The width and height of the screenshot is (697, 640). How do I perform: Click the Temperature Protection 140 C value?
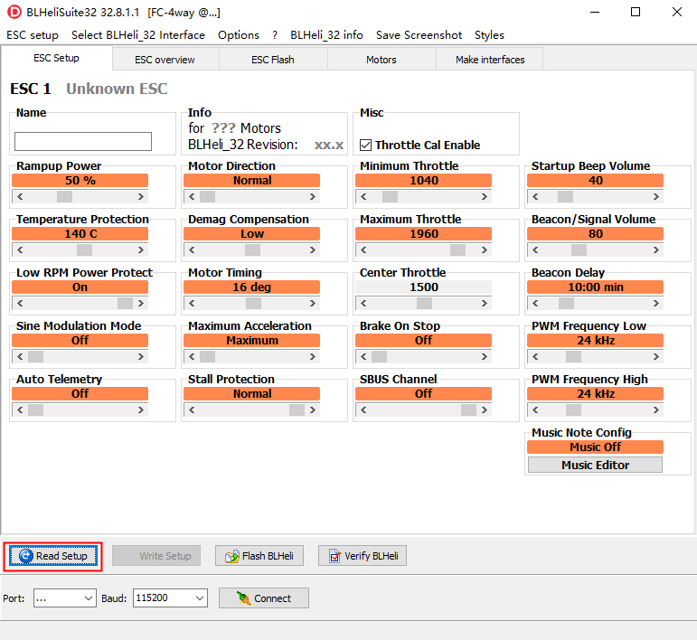[x=80, y=234]
